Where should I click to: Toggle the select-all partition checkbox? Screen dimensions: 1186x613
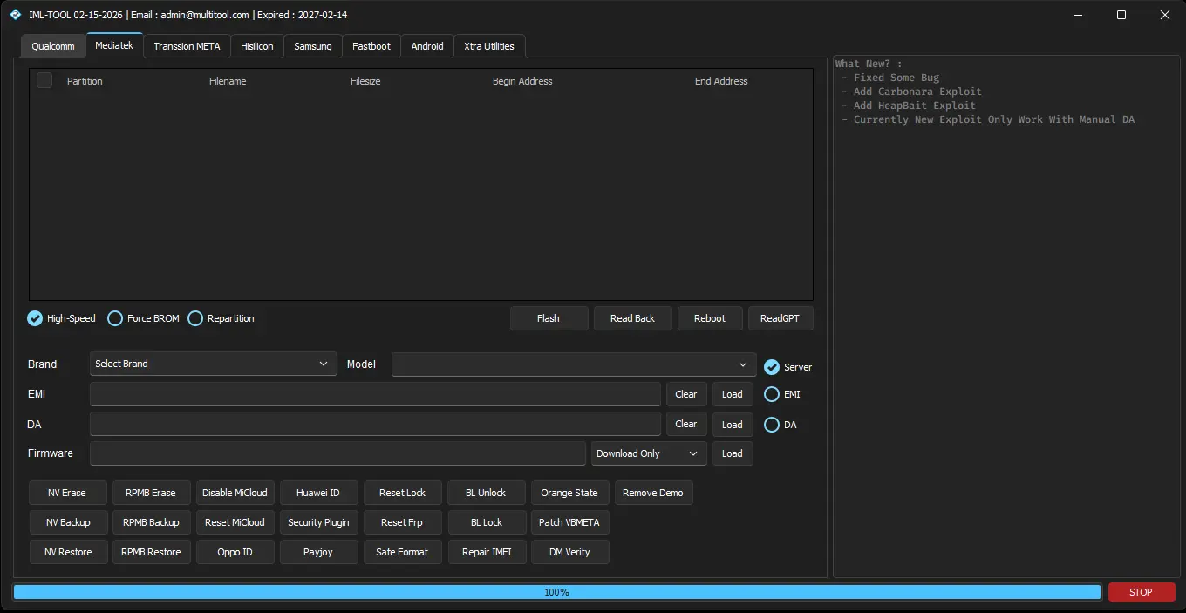[x=44, y=81]
